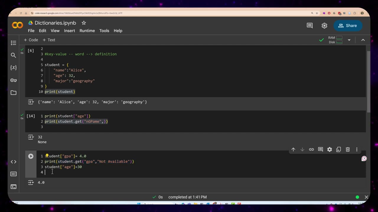
Task: Open the Runtime menu
Action: point(87,31)
